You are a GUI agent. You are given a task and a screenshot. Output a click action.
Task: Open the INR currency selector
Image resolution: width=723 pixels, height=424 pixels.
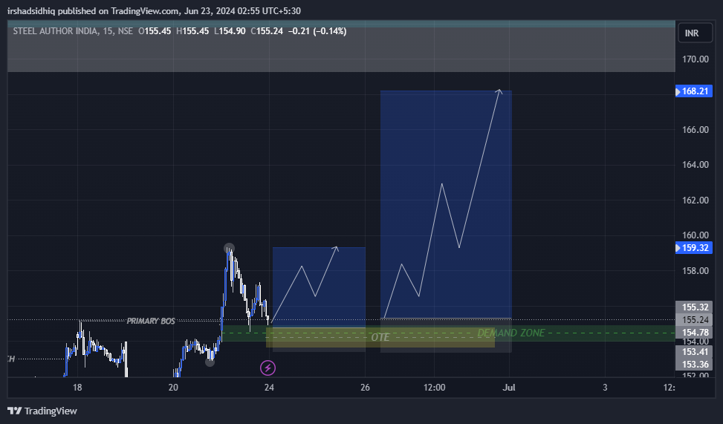tap(696, 33)
